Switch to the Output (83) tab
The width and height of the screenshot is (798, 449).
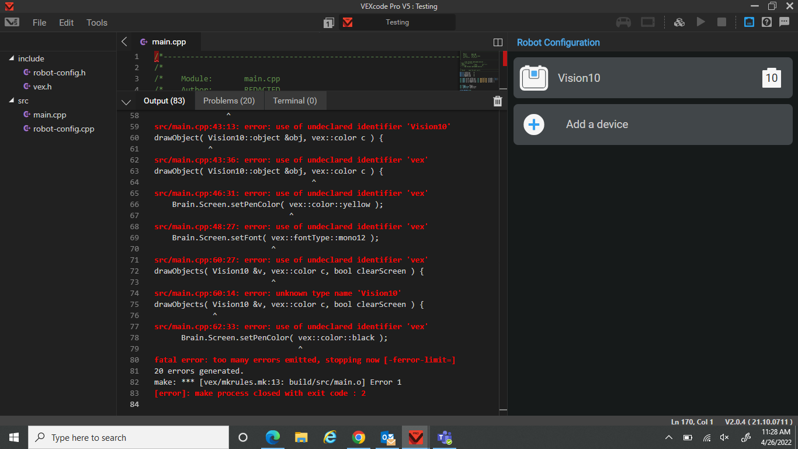[x=164, y=101]
